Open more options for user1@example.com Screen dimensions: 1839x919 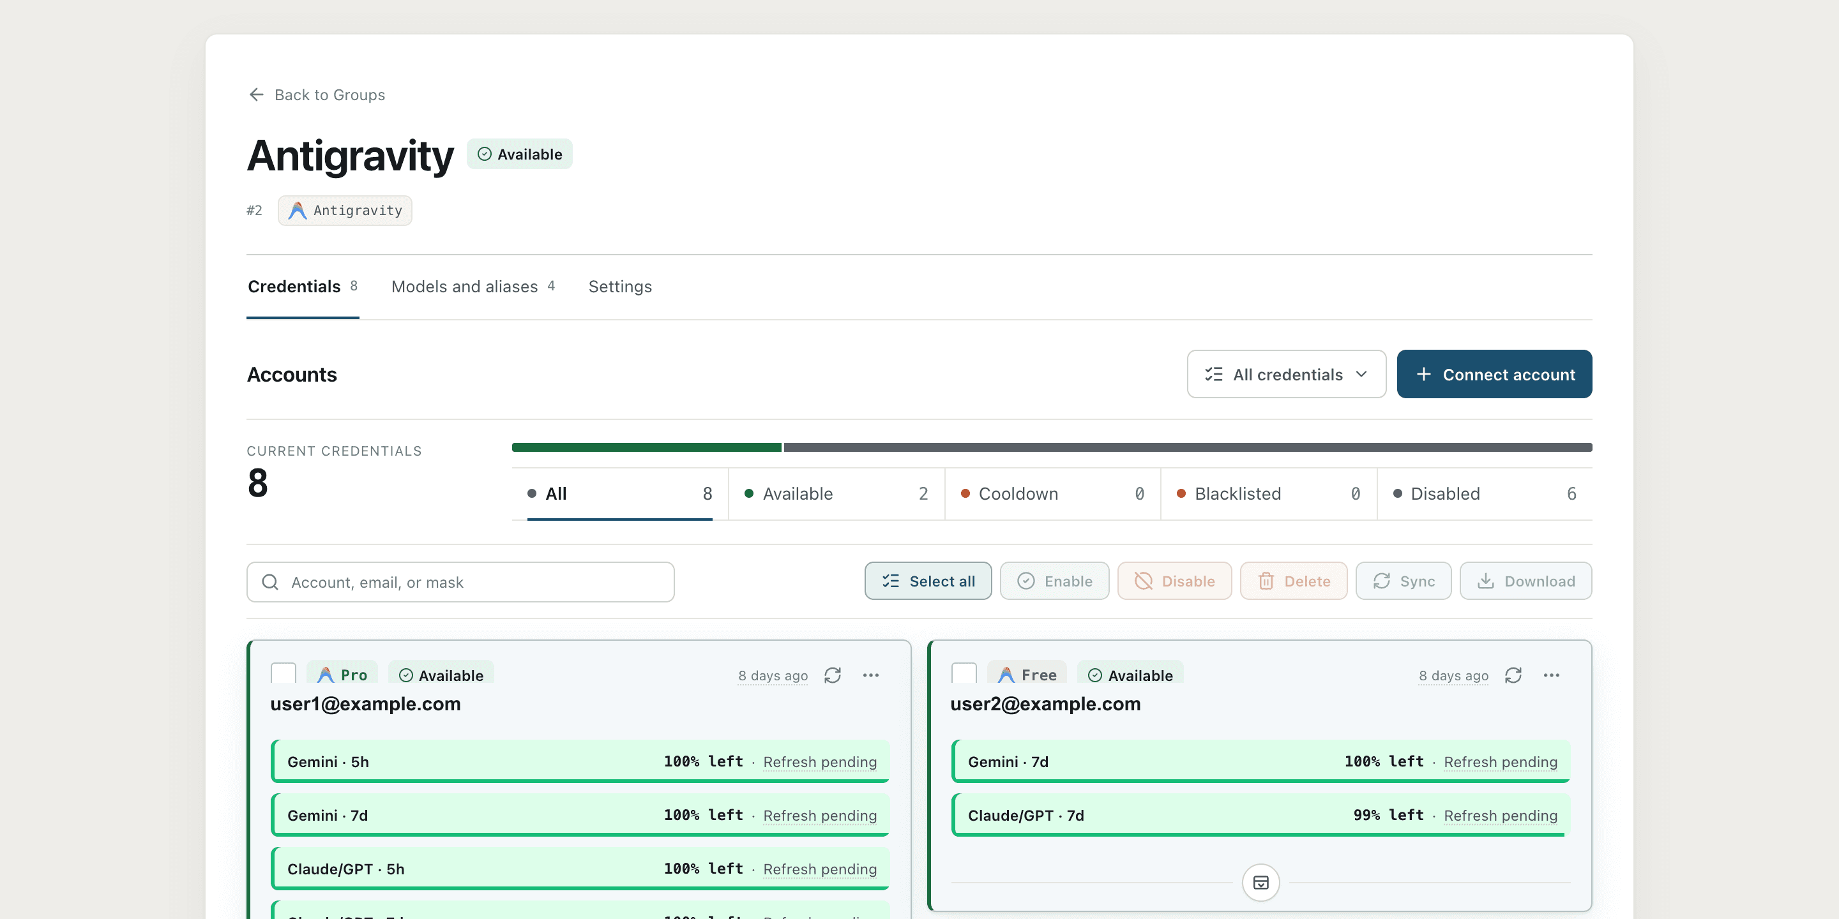871,675
